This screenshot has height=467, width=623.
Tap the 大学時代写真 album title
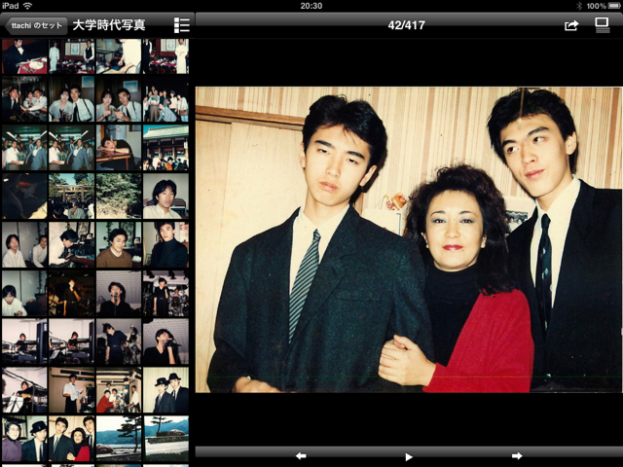(x=109, y=25)
